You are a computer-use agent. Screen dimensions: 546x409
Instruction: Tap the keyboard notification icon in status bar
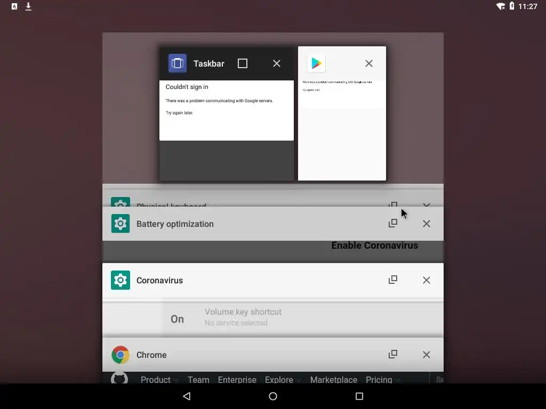[x=14, y=6]
